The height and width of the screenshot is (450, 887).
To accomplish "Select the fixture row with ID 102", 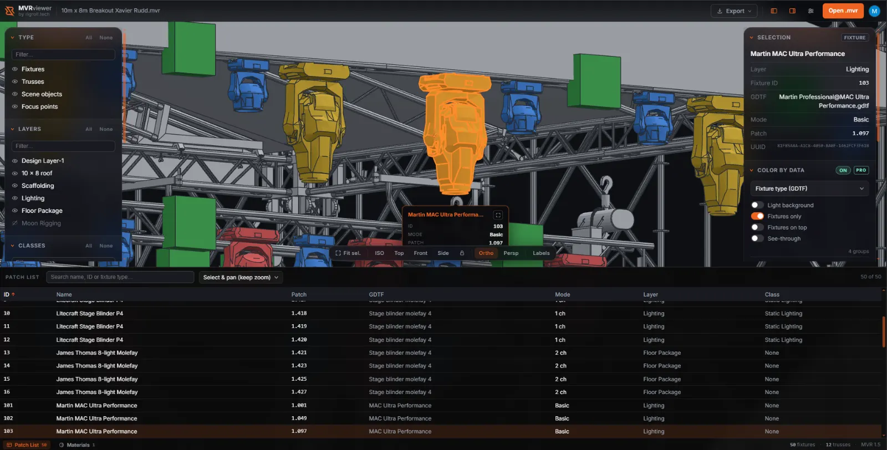I will click(x=441, y=418).
